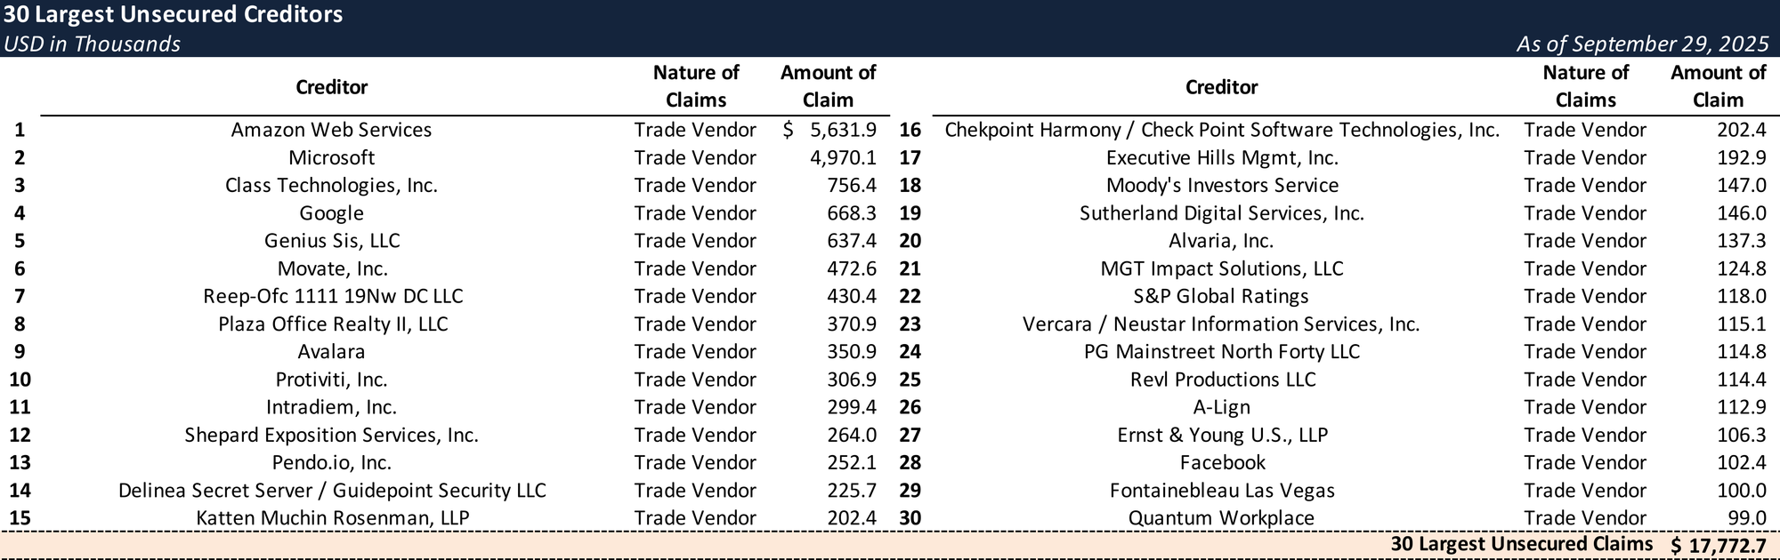The width and height of the screenshot is (1780, 560).
Task: Click the 'USD in Thousands' subtitle
Action: [x=92, y=44]
